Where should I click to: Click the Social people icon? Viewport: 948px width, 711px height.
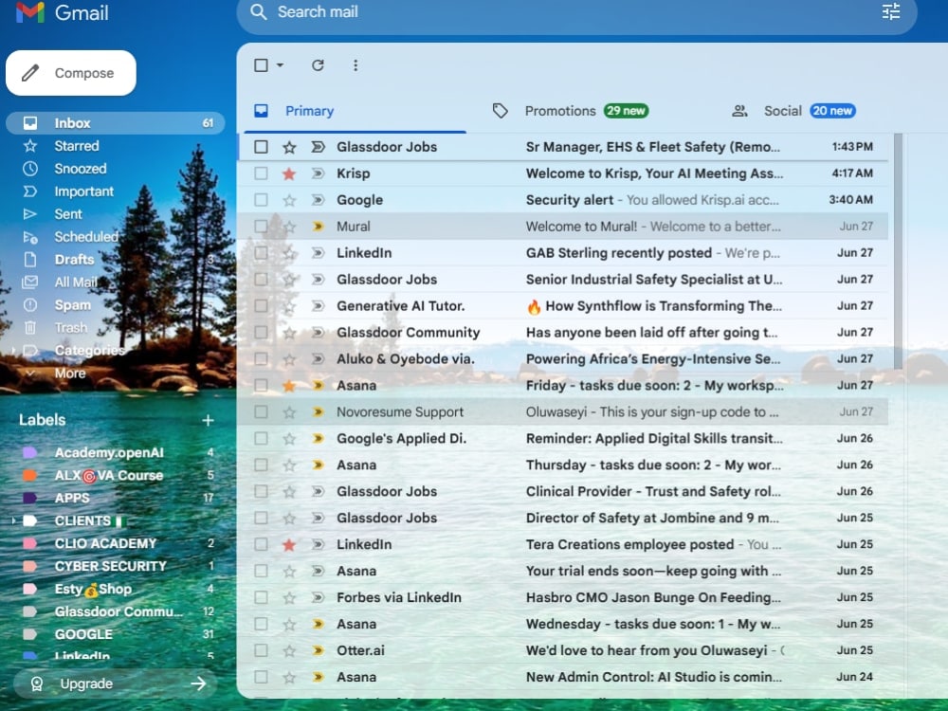pos(739,111)
